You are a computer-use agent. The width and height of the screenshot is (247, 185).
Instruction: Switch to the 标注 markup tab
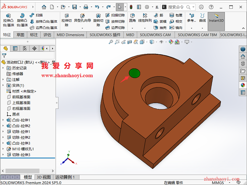[x=34, y=35]
